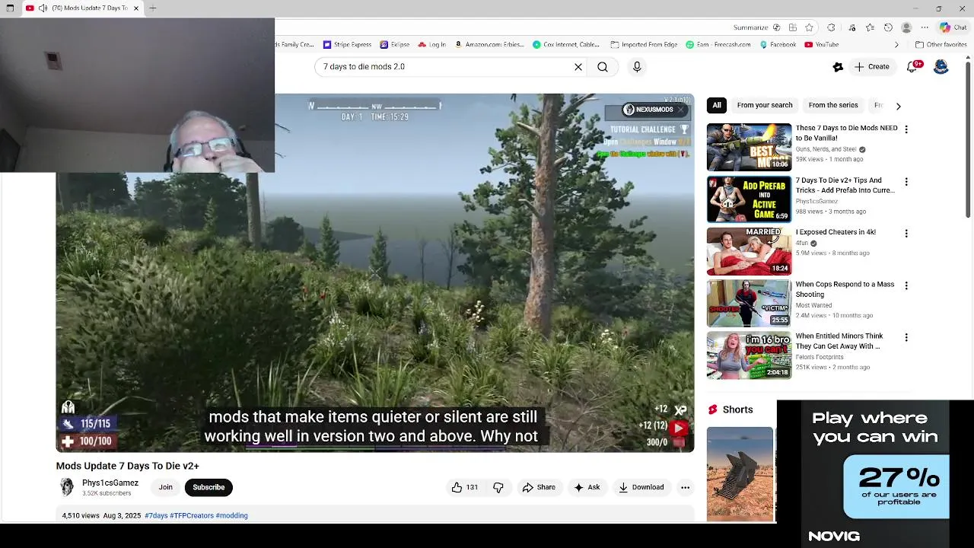Open Facebook bookmark
Viewport: 974px width, 548px height.
(778, 45)
